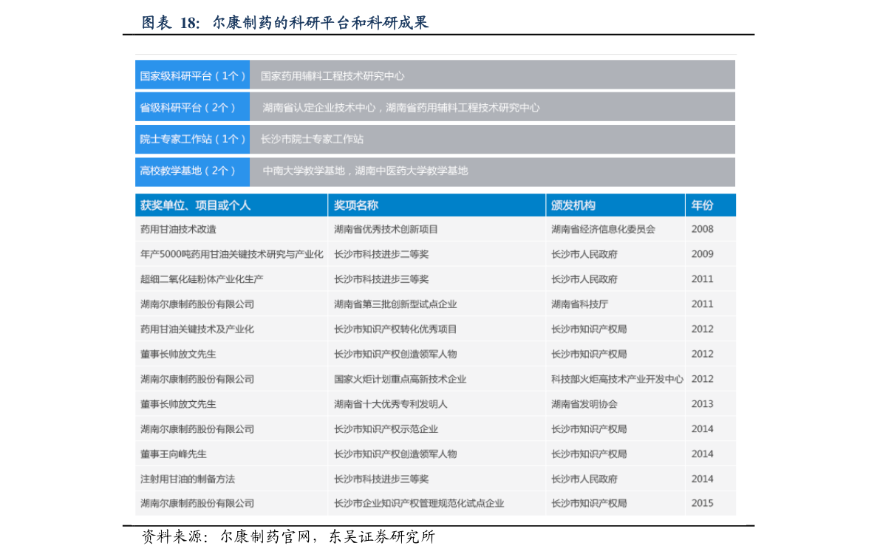This screenshot has height=560, width=880.
Task: Click the cell '科技部火炬高技术产业开发中心'
Action: point(617,379)
